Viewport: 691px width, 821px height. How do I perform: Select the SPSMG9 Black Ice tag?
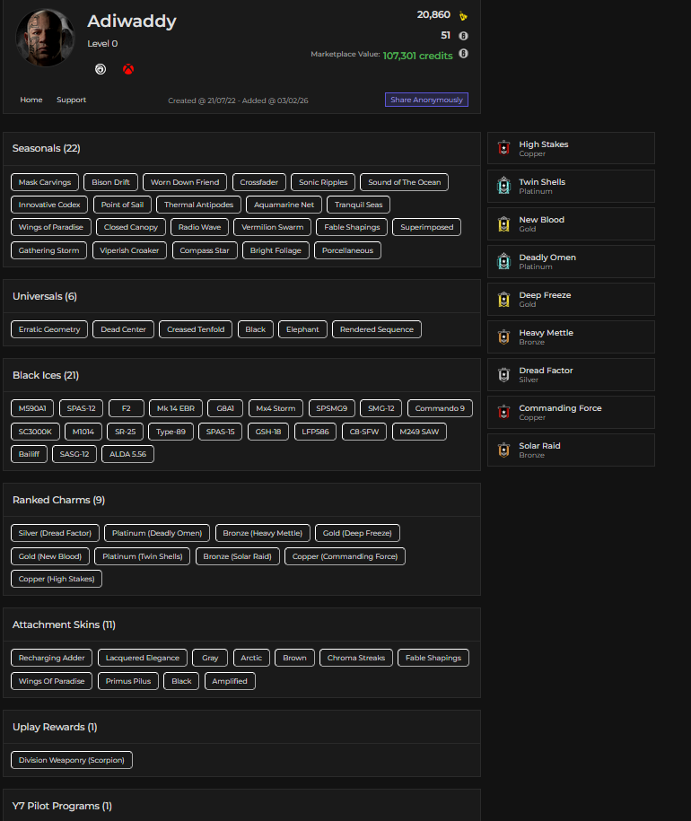tap(331, 408)
